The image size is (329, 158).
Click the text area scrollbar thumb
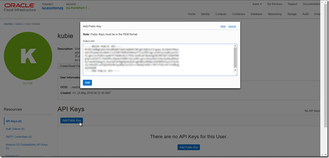pyautogui.click(x=235, y=57)
